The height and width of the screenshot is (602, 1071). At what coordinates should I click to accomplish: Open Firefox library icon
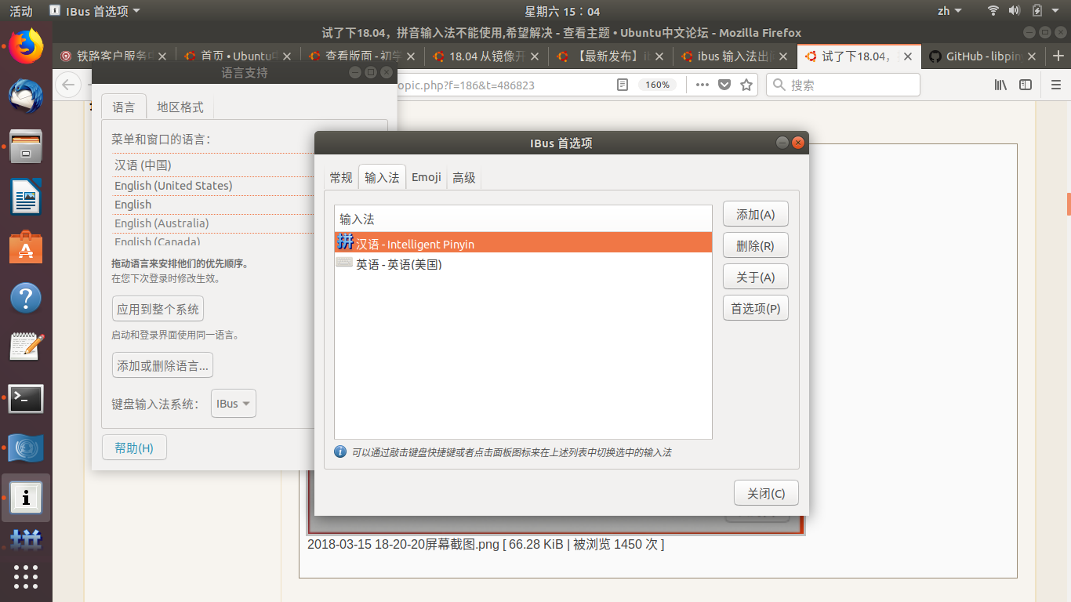click(x=1000, y=85)
